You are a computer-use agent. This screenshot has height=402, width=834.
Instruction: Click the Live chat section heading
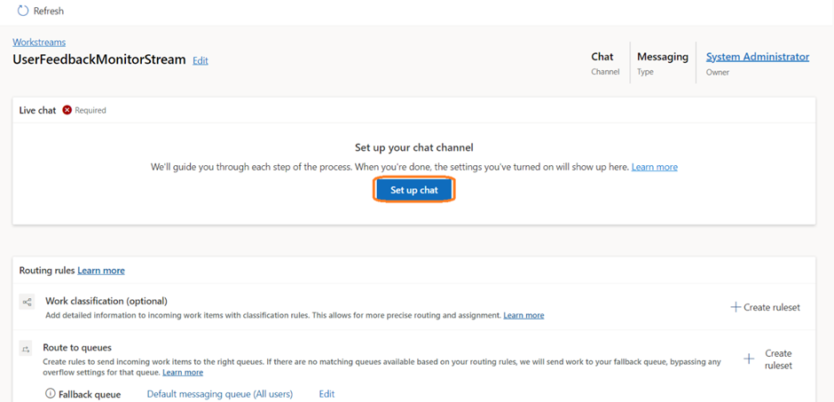37,110
